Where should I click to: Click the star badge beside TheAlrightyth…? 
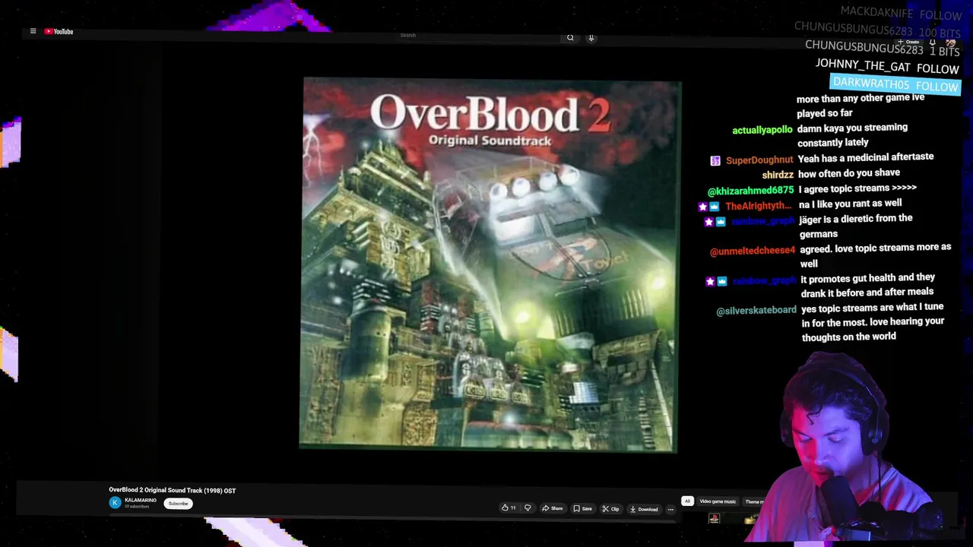[x=702, y=206]
